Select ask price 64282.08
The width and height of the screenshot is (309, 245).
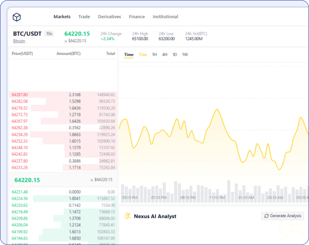20,101
